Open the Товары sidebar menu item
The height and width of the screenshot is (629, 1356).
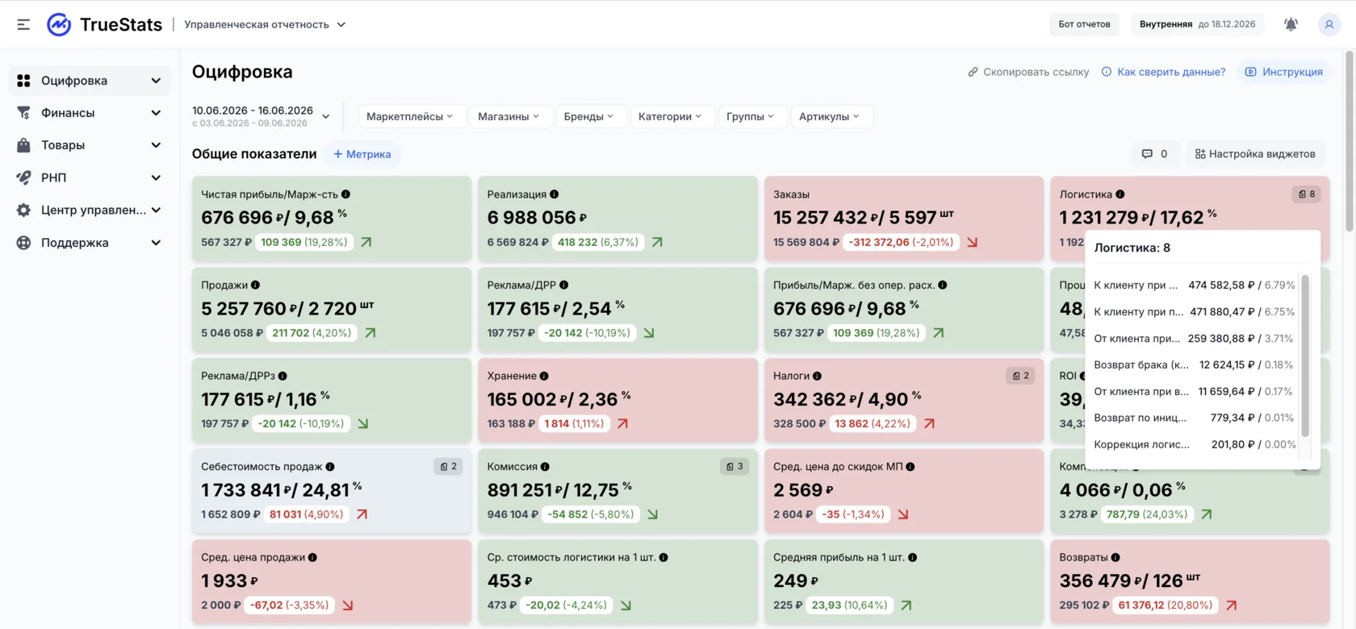[x=90, y=145]
